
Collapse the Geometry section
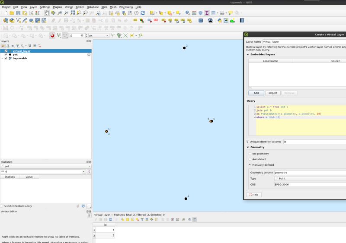[x=248, y=147]
